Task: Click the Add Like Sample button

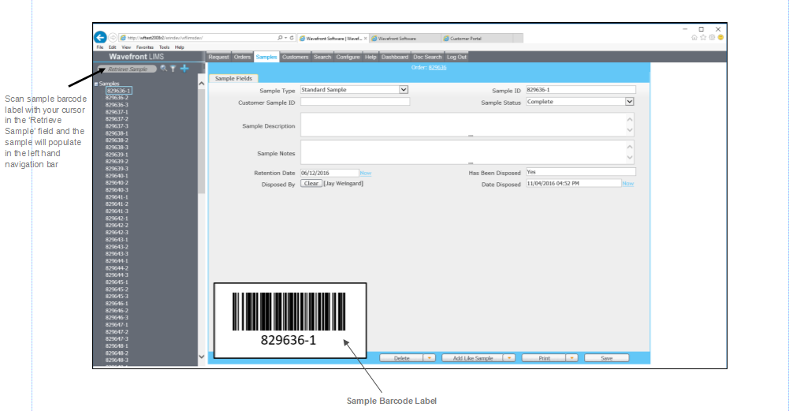Action: click(x=472, y=358)
